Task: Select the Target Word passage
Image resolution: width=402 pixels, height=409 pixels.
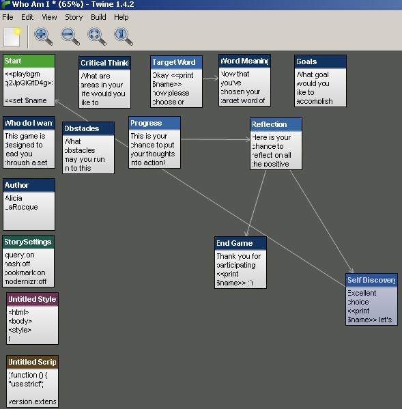Action: coord(176,81)
